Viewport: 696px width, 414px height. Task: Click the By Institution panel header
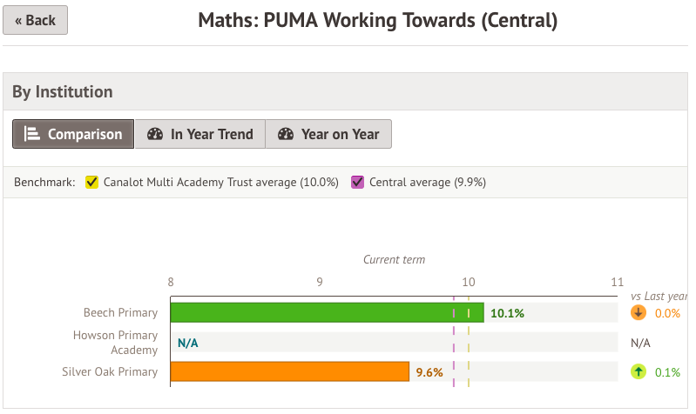[63, 91]
